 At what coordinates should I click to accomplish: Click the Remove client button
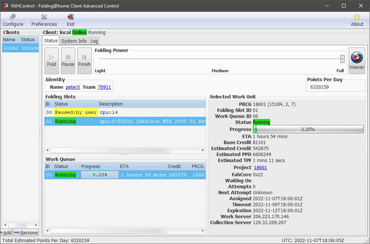click(x=26, y=232)
